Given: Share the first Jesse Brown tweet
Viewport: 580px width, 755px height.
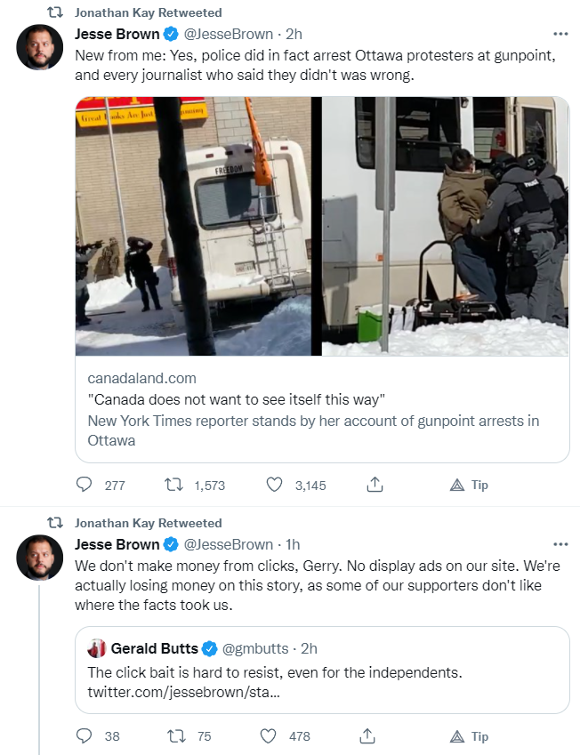Looking at the screenshot, I should click(x=375, y=485).
